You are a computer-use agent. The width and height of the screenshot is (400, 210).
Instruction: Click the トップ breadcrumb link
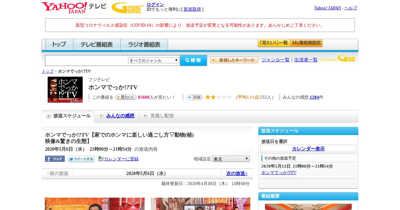pyautogui.click(x=48, y=71)
